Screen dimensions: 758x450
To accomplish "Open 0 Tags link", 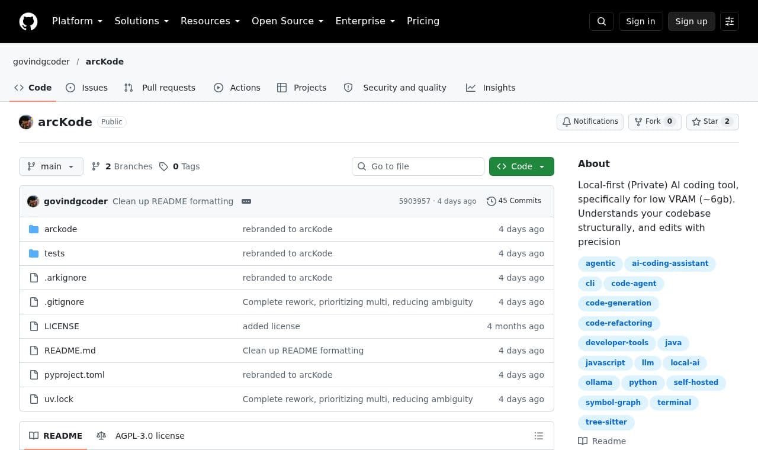I will point(179,166).
